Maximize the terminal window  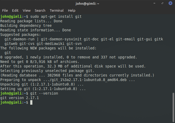click(162, 3)
